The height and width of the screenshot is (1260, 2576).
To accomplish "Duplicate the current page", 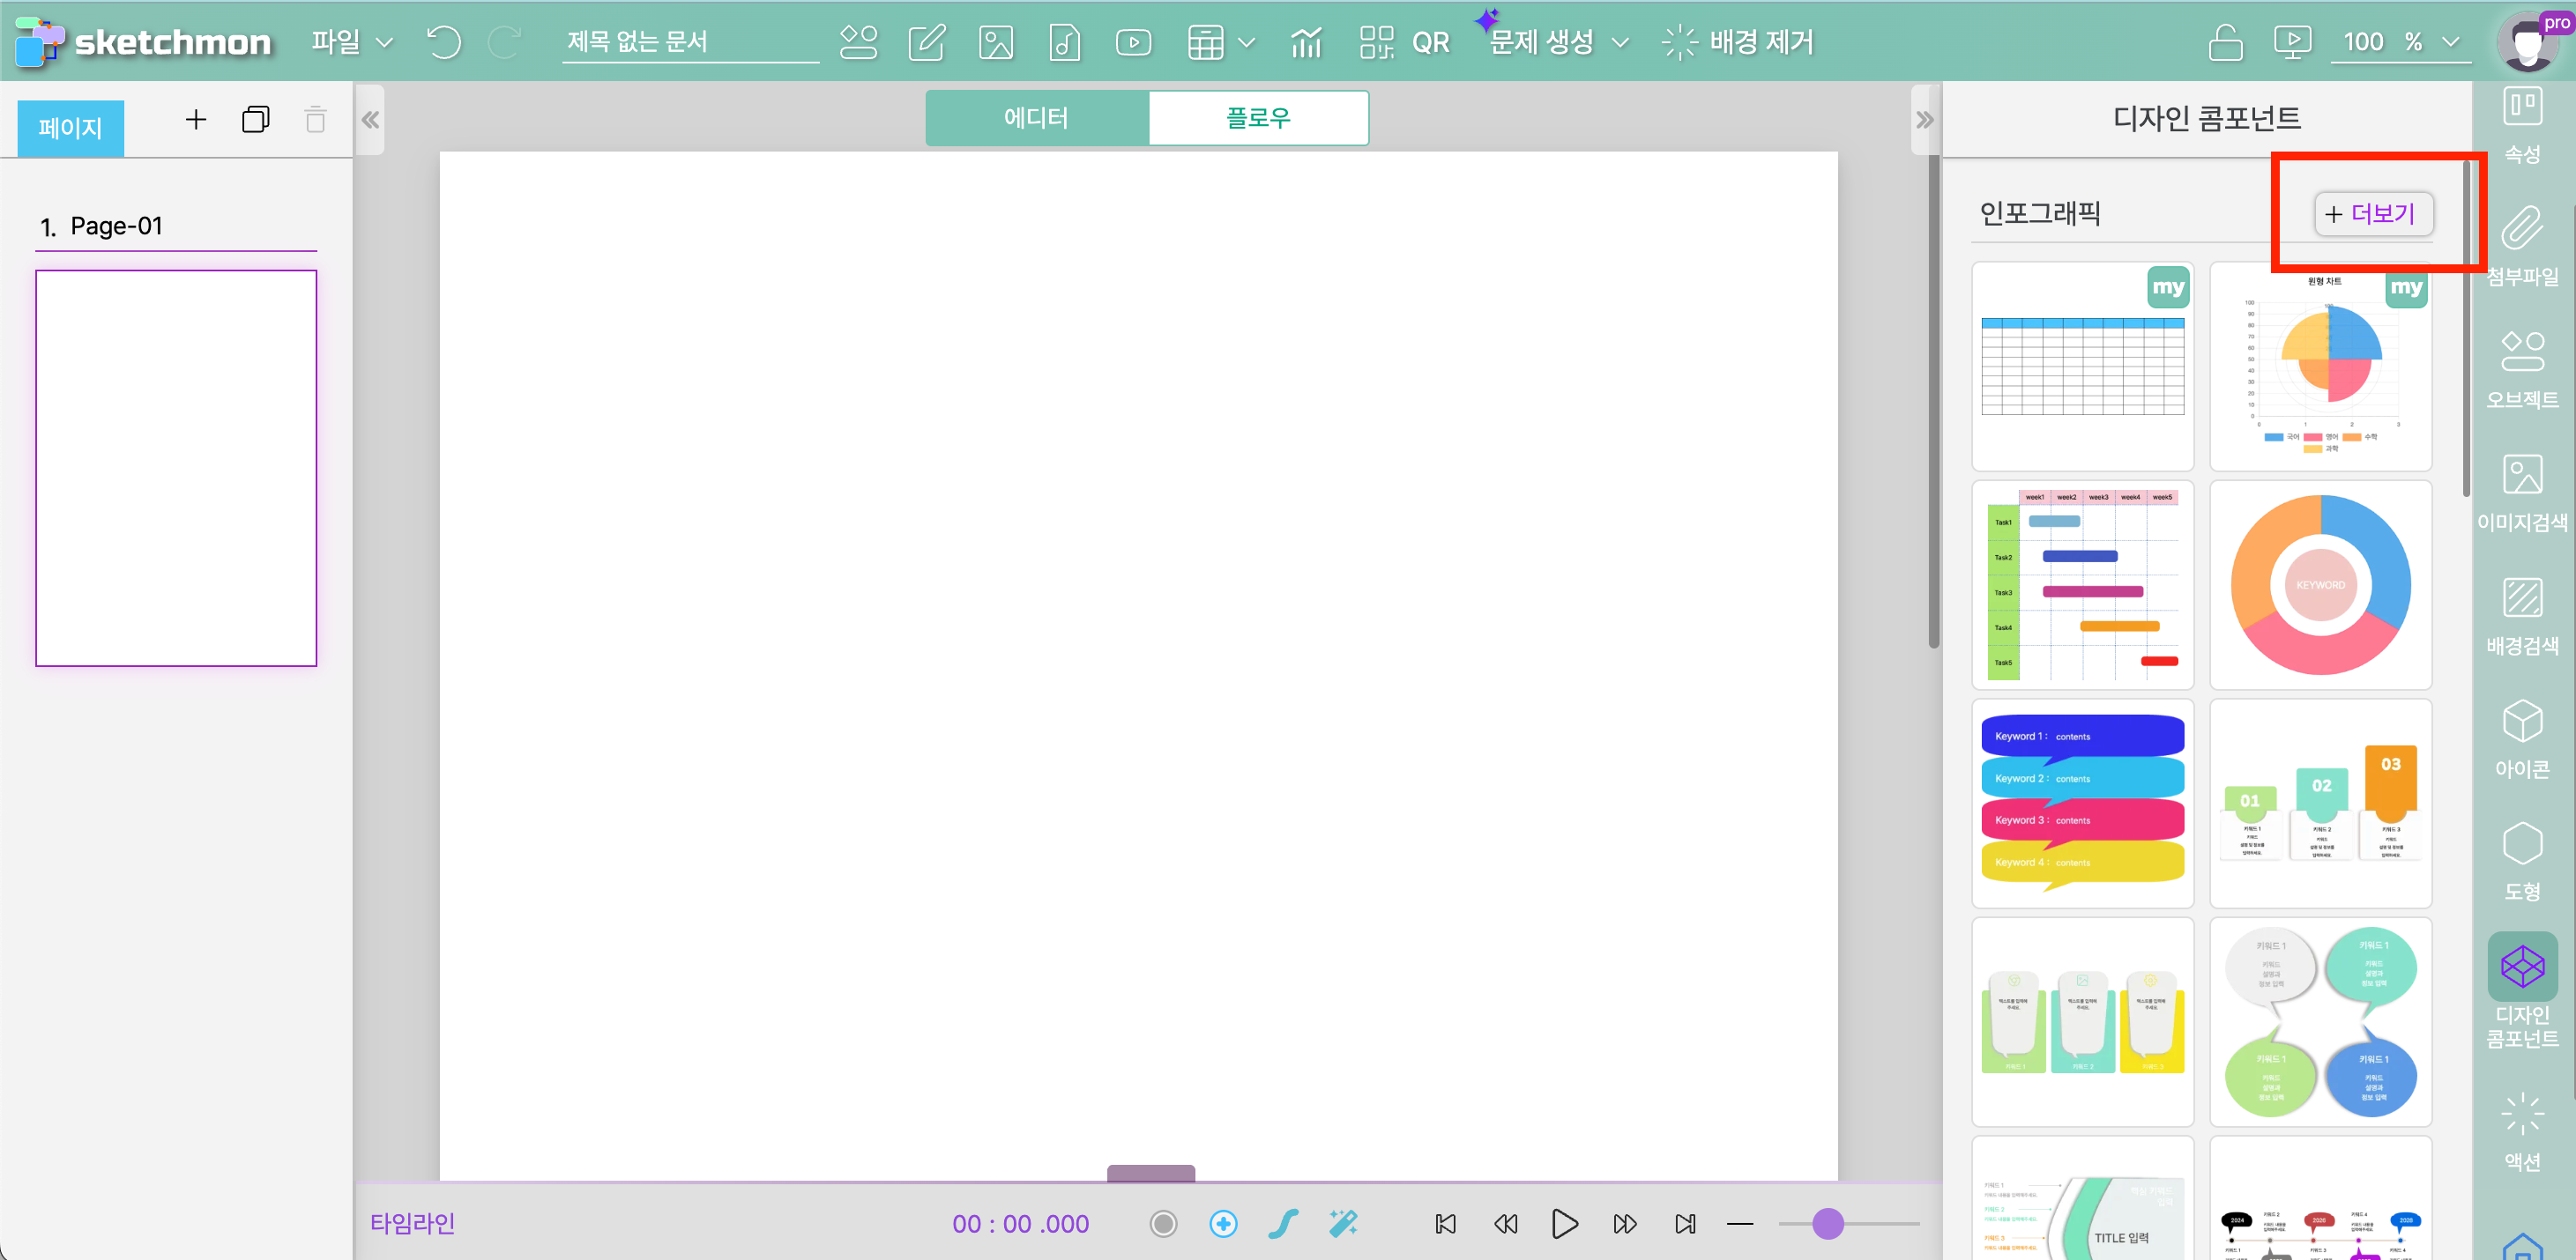I will 255,120.
